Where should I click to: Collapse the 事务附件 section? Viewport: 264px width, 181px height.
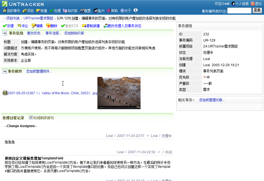tap(5, 71)
